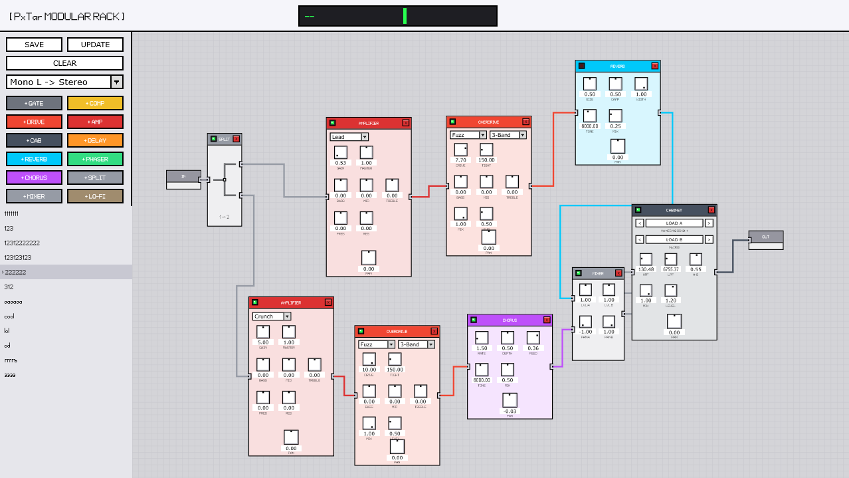Close the Mixer module
Image resolution: width=849 pixels, height=478 pixels.
pos(618,273)
